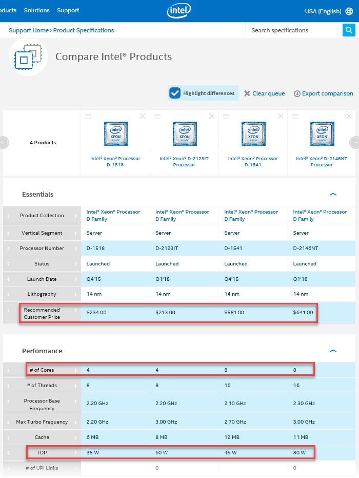Grab the reorder handle on the D-2123IT column

point(157,116)
